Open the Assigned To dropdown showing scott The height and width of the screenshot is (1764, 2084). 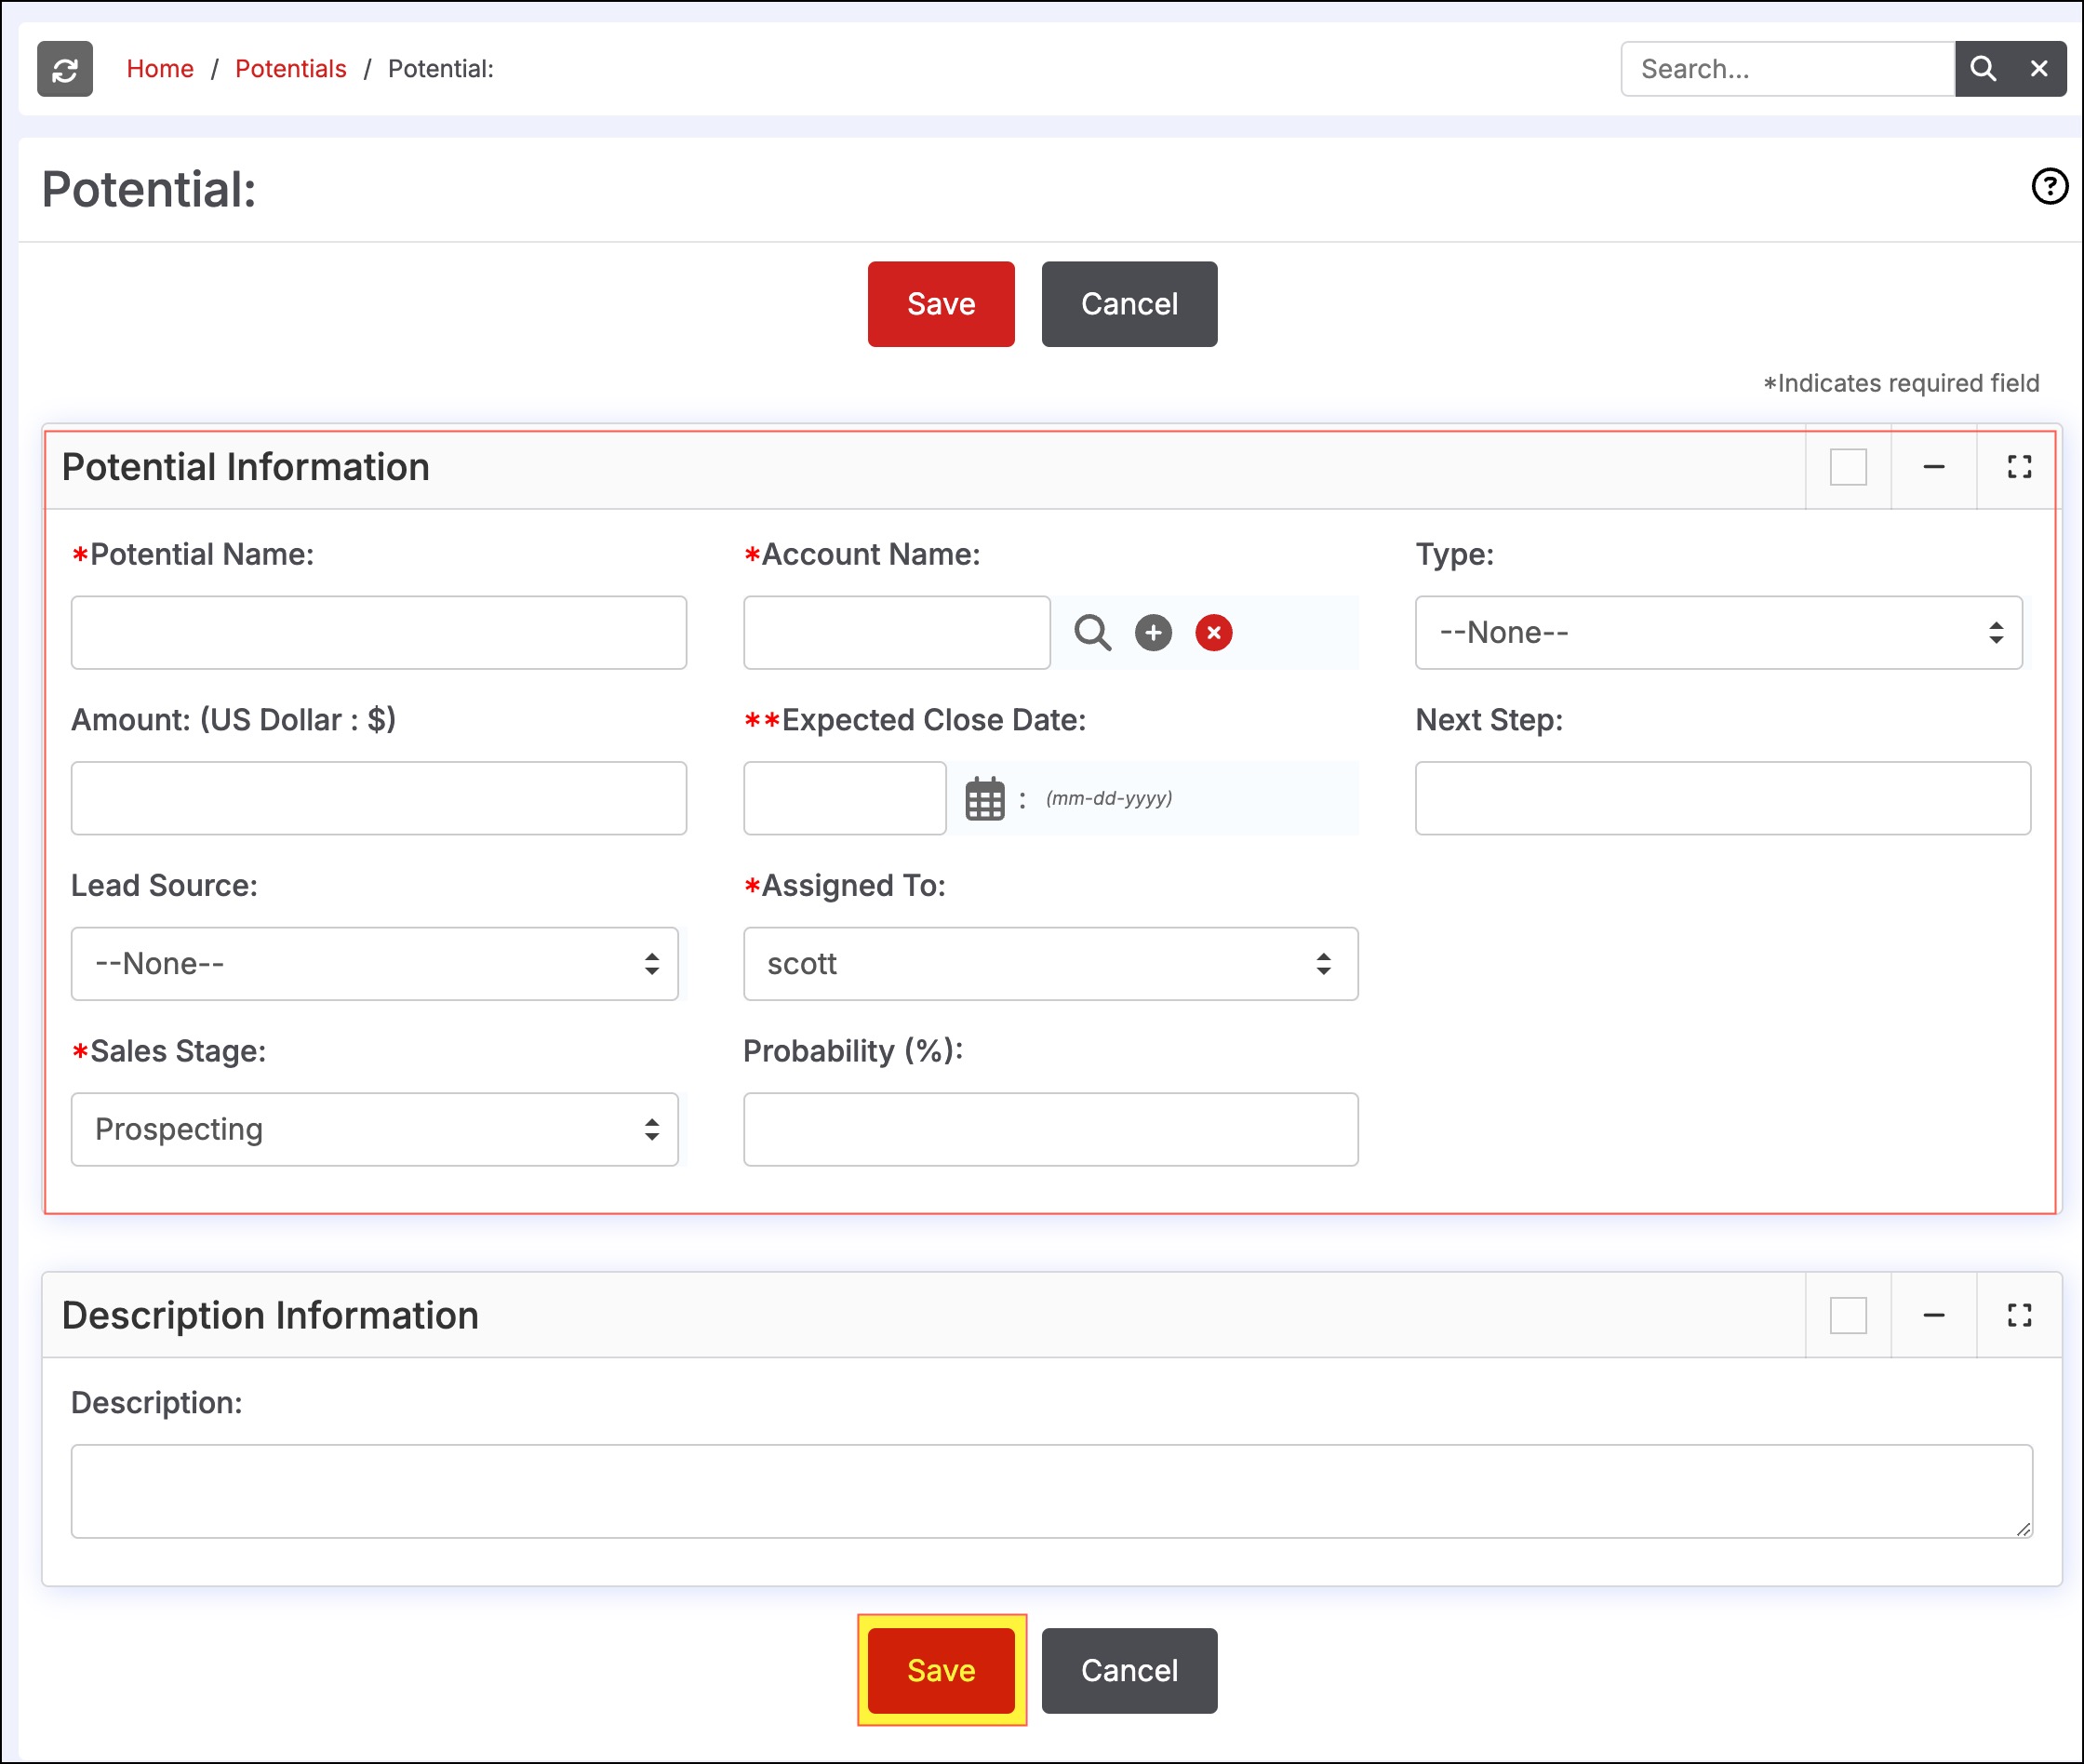click(x=1050, y=964)
